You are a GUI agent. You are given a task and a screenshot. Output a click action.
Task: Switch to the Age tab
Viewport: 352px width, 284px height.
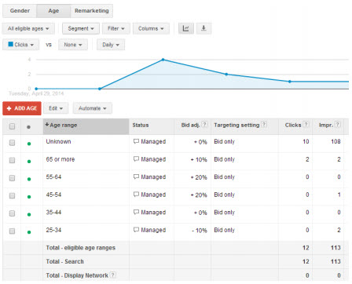click(x=53, y=11)
